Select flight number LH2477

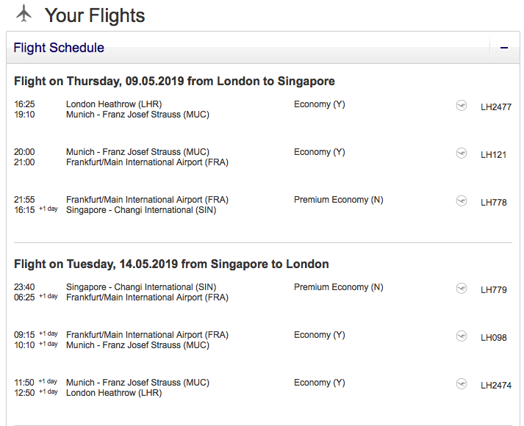[x=495, y=107]
